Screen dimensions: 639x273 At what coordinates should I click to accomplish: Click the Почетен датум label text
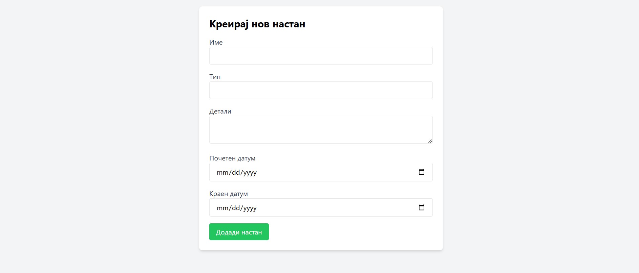(232, 158)
